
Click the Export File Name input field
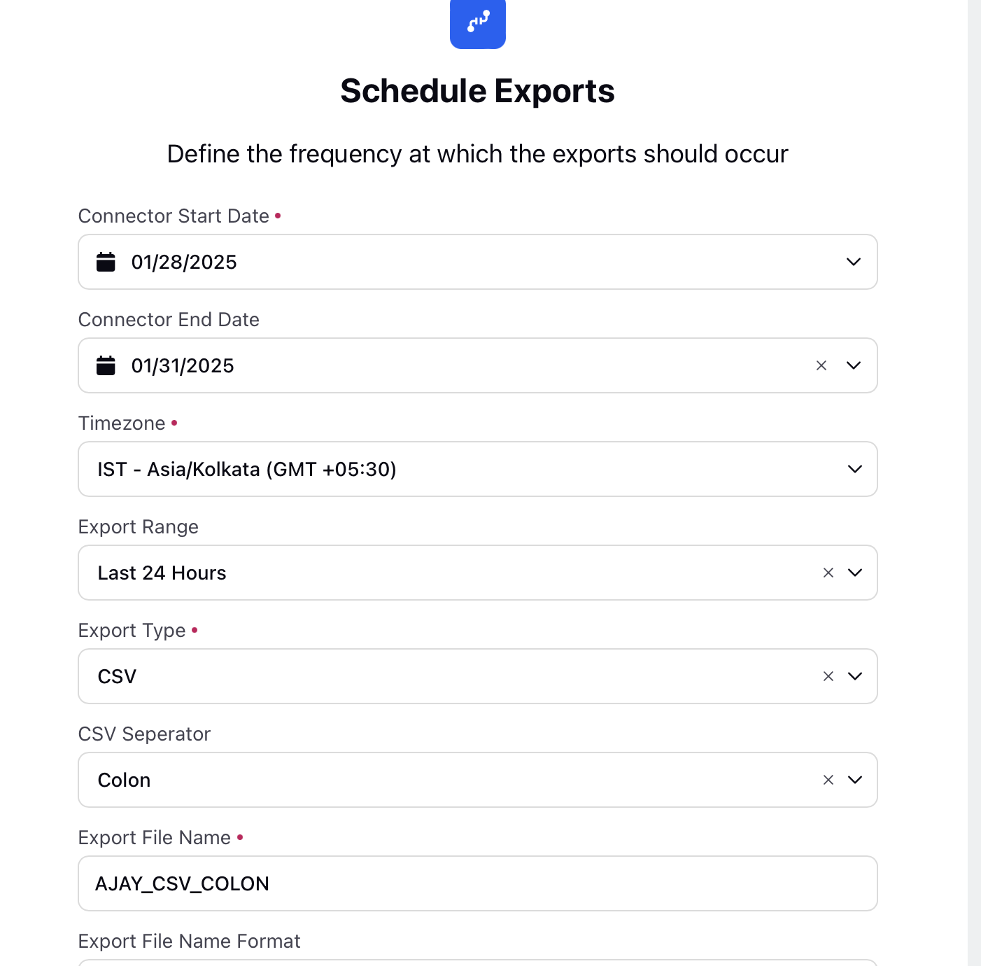click(x=478, y=883)
